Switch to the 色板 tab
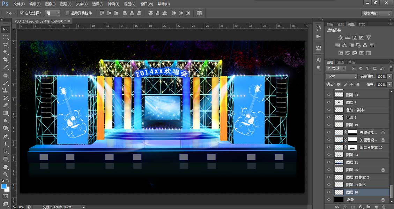Screen dimensions: 394x209 tap(341, 24)
